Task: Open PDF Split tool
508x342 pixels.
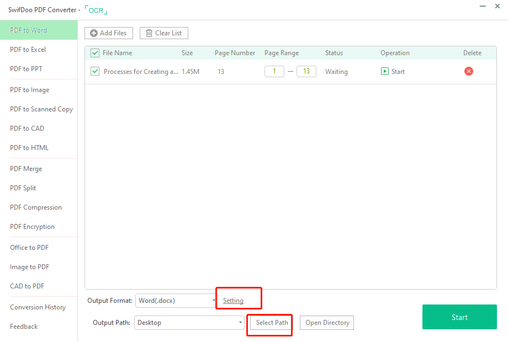Action: click(x=23, y=188)
